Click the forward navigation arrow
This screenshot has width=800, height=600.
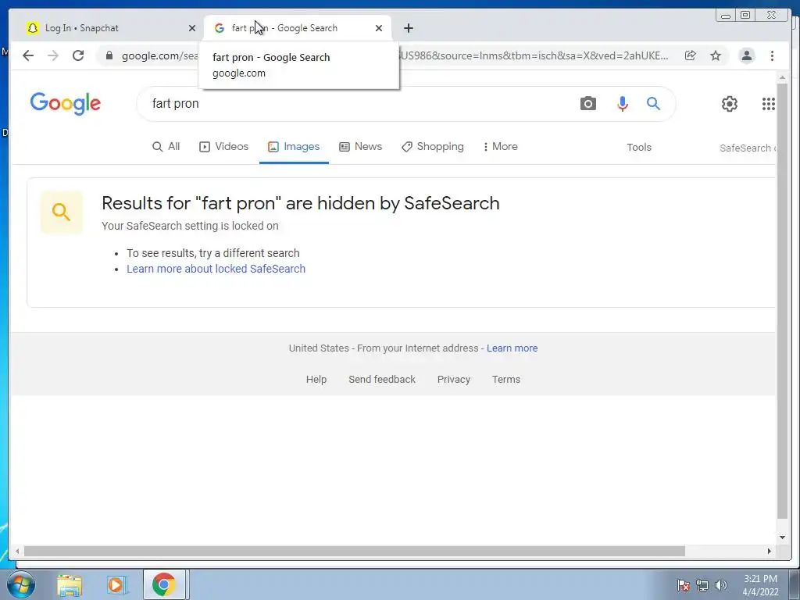pyautogui.click(x=53, y=55)
